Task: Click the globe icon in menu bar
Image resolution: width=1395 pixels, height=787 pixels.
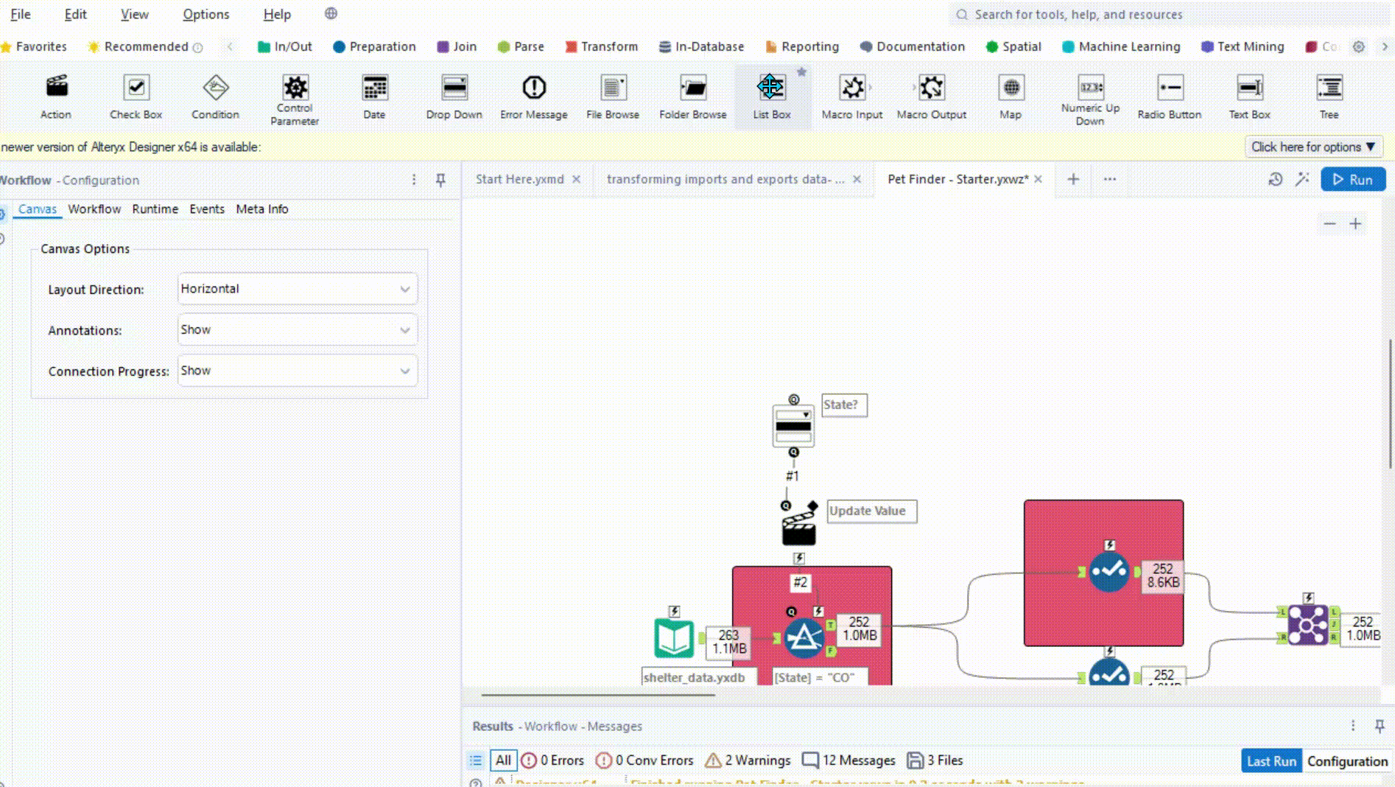Action: tap(331, 13)
